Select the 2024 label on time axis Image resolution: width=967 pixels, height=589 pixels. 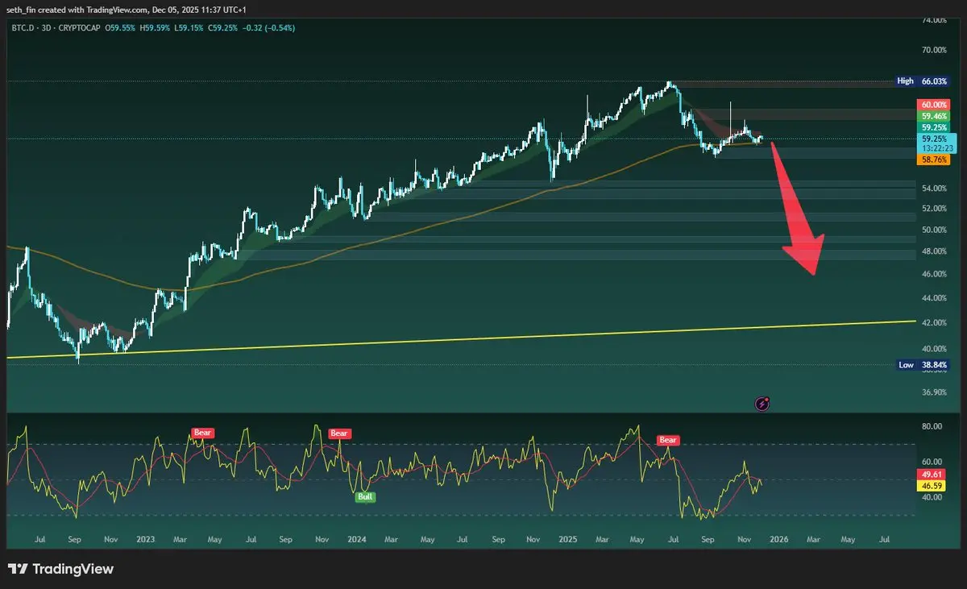(355, 537)
